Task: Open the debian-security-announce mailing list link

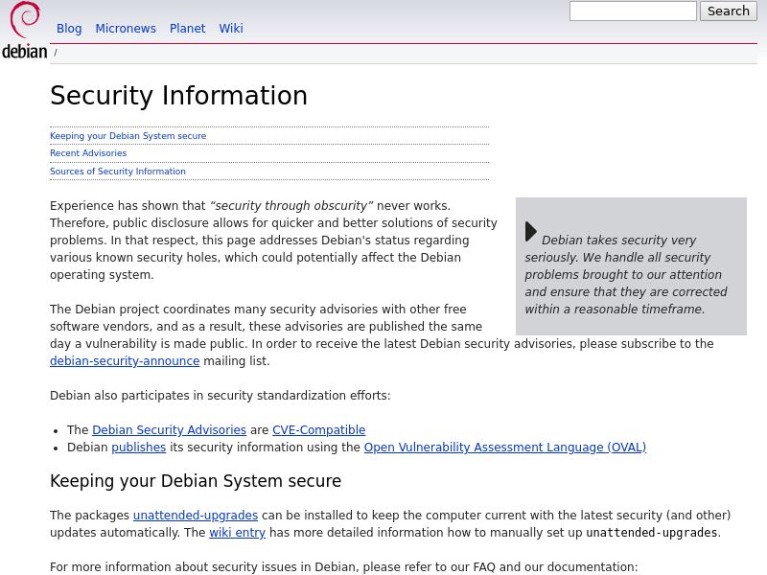Action: click(125, 361)
